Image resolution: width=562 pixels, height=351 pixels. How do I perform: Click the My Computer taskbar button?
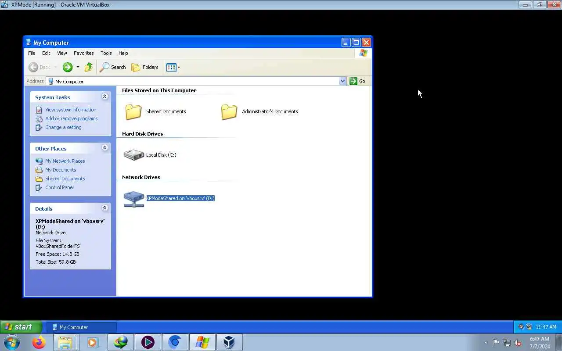pyautogui.click(x=82, y=327)
